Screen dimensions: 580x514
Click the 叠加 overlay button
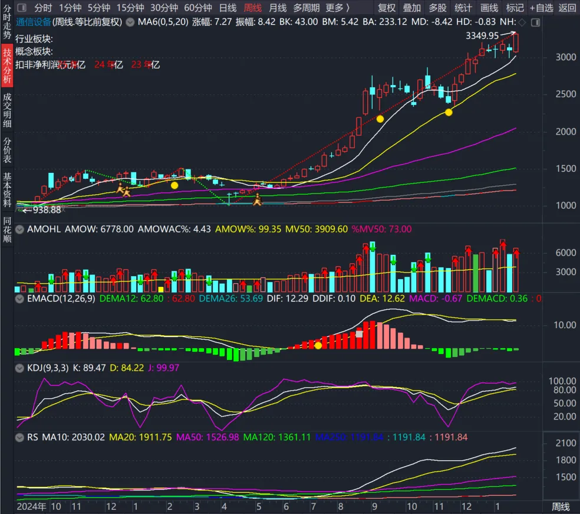pos(412,8)
